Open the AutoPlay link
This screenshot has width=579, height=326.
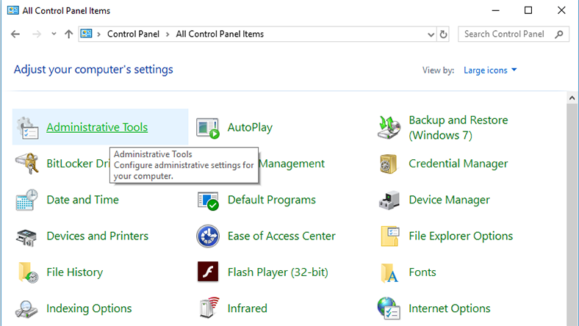250,127
